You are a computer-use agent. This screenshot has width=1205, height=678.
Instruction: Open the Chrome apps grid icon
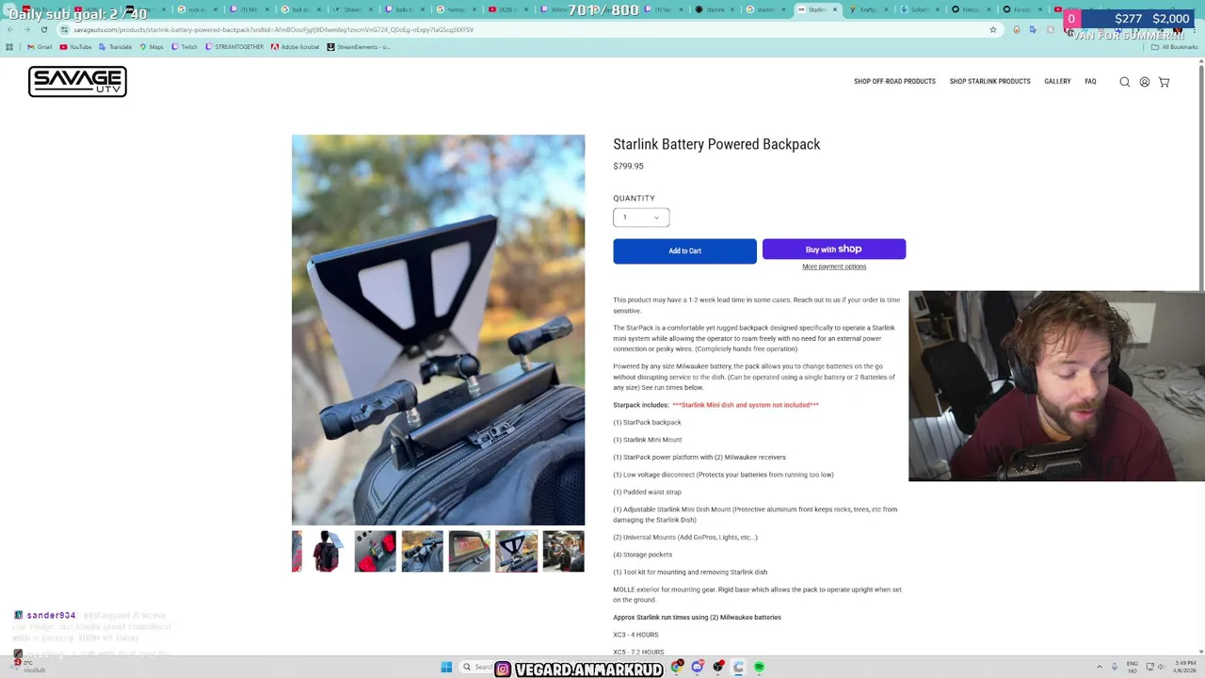pyautogui.click(x=9, y=46)
